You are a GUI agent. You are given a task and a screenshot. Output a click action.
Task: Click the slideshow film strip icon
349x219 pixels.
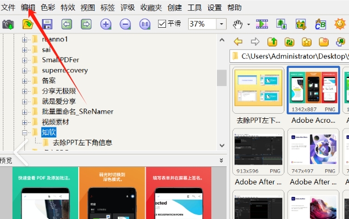[x=262, y=24]
